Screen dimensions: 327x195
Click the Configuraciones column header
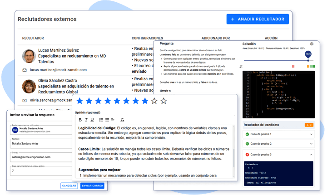point(147,38)
